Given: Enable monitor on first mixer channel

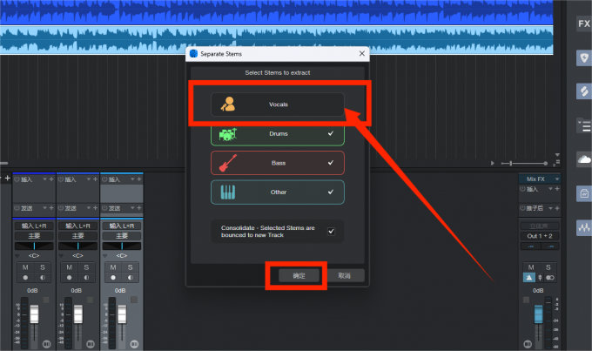Looking at the screenshot, I should 43,277.
